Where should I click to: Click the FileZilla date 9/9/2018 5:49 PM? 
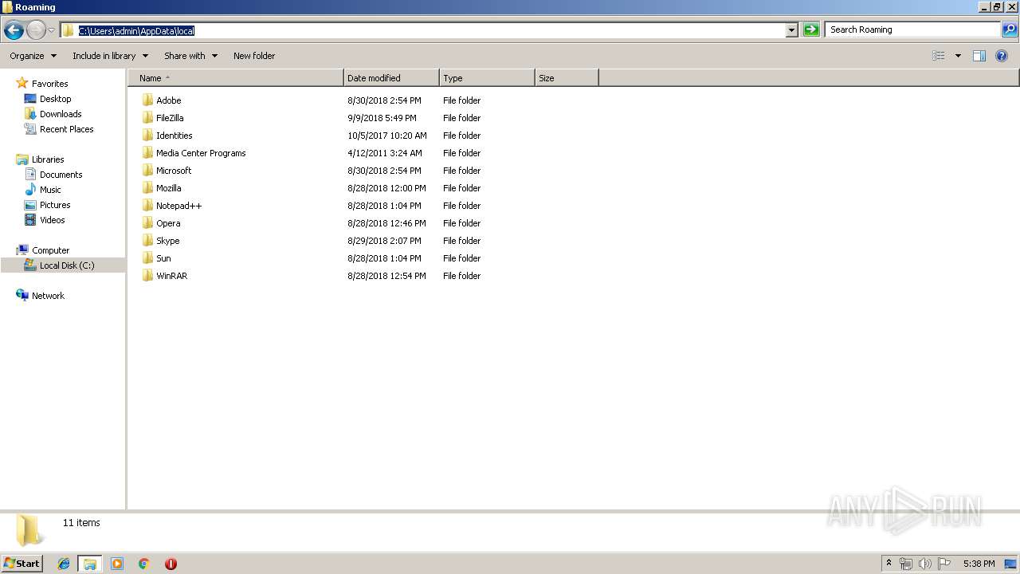(x=382, y=118)
